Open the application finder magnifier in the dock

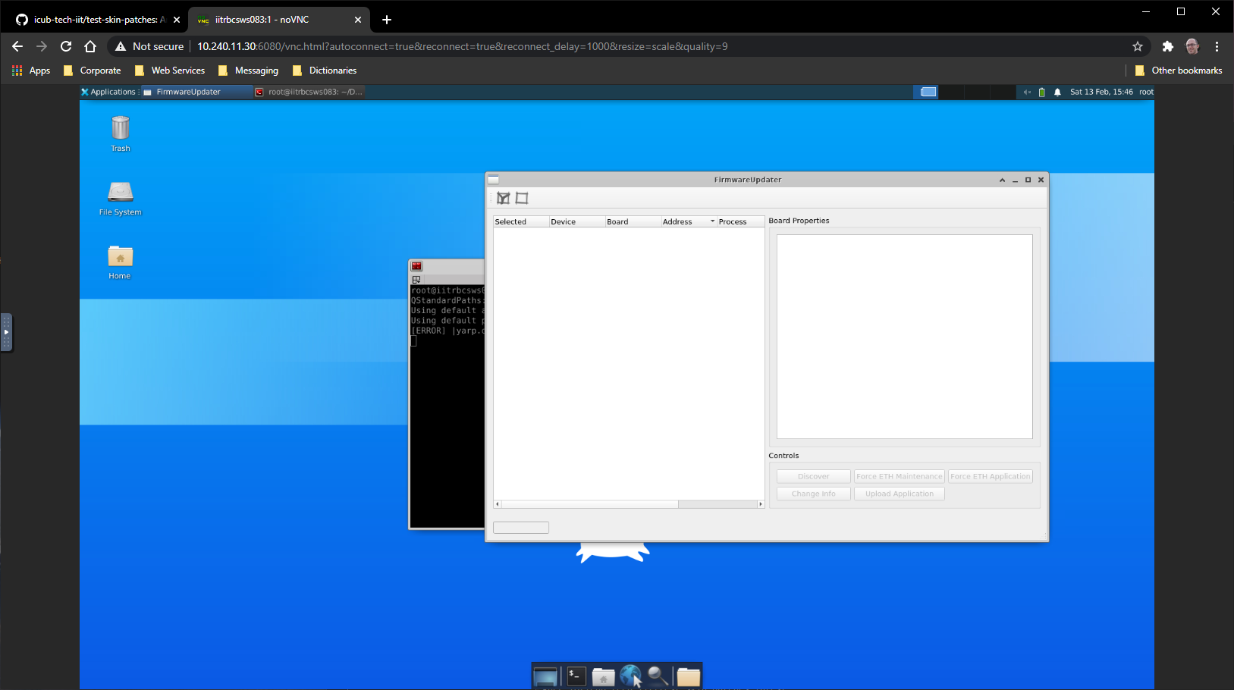point(658,676)
